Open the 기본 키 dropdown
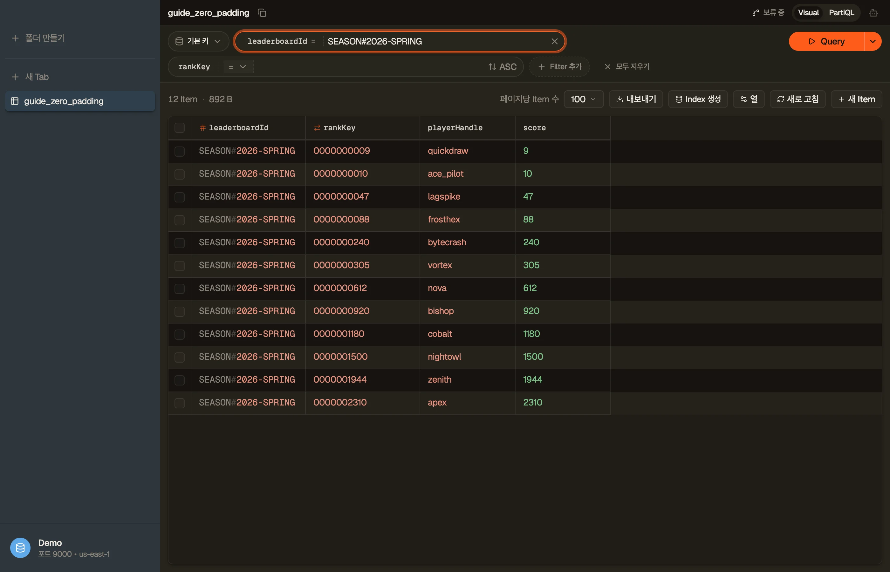The height and width of the screenshot is (572, 890). click(x=198, y=41)
